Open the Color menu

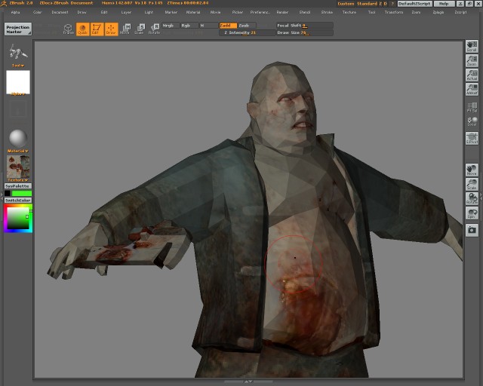pos(38,12)
